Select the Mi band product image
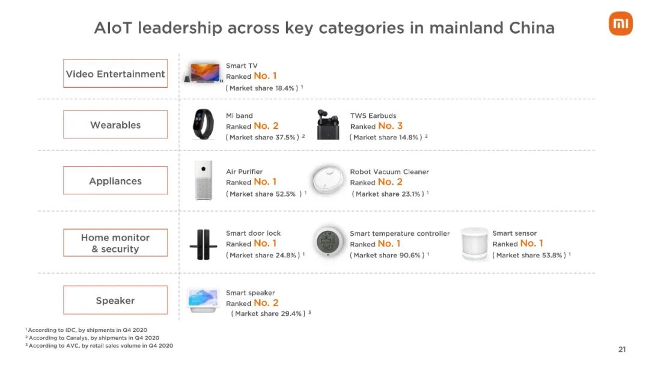 203,124
